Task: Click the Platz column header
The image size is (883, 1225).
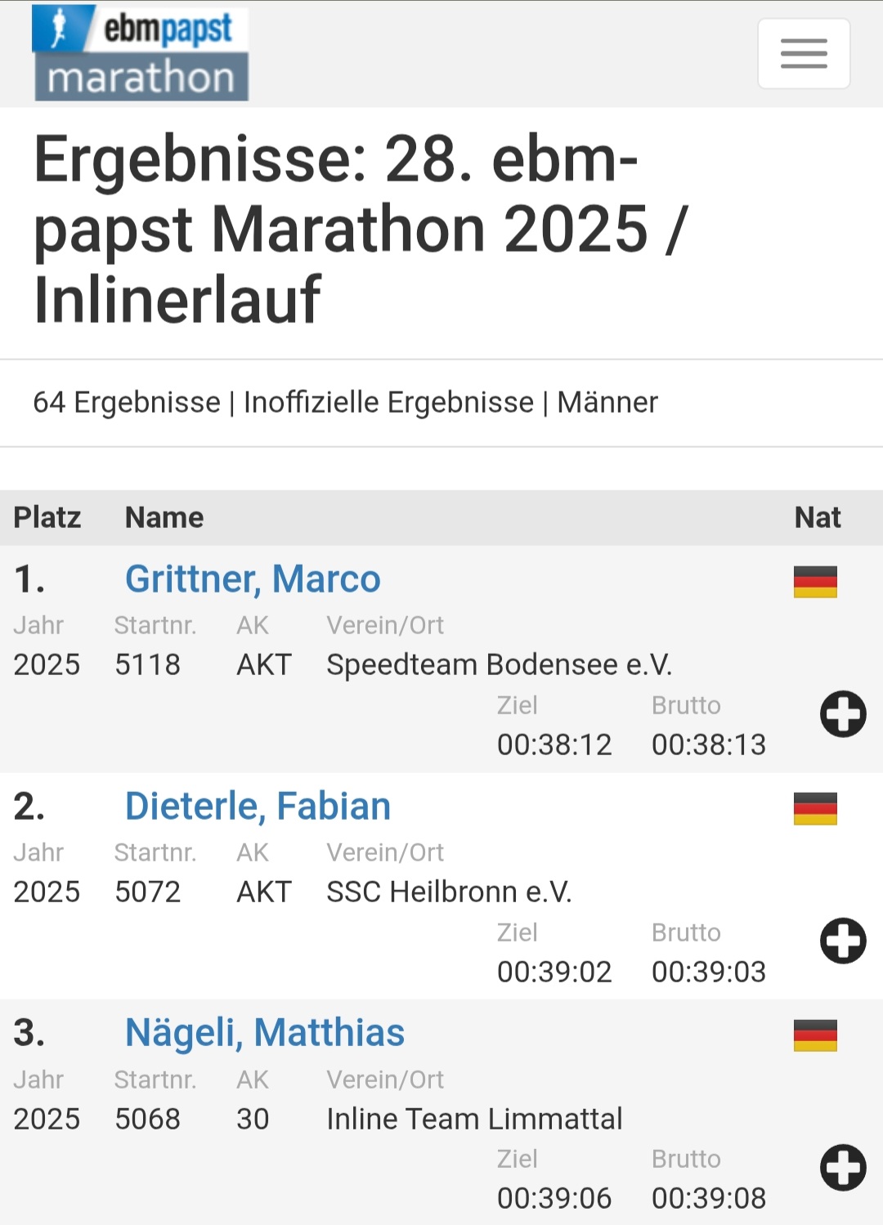Action: (47, 517)
